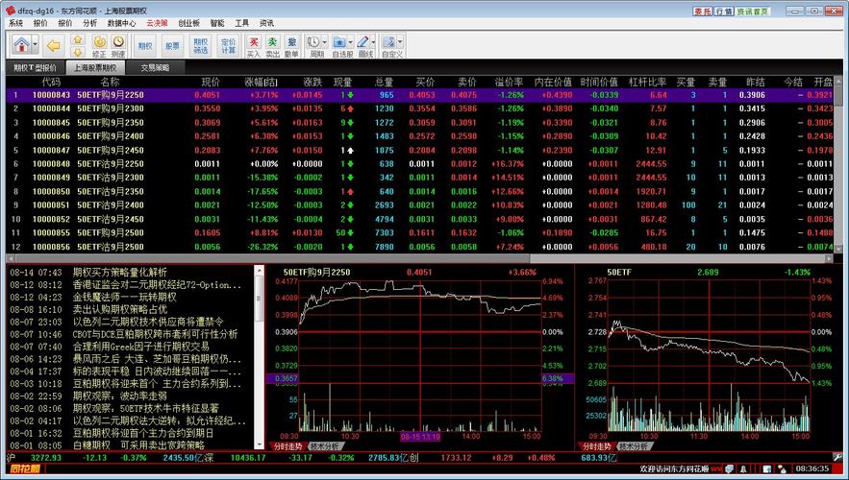849x480 pixels.
Task: Click the Home house icon in toolbar
Action: point(22,45)
